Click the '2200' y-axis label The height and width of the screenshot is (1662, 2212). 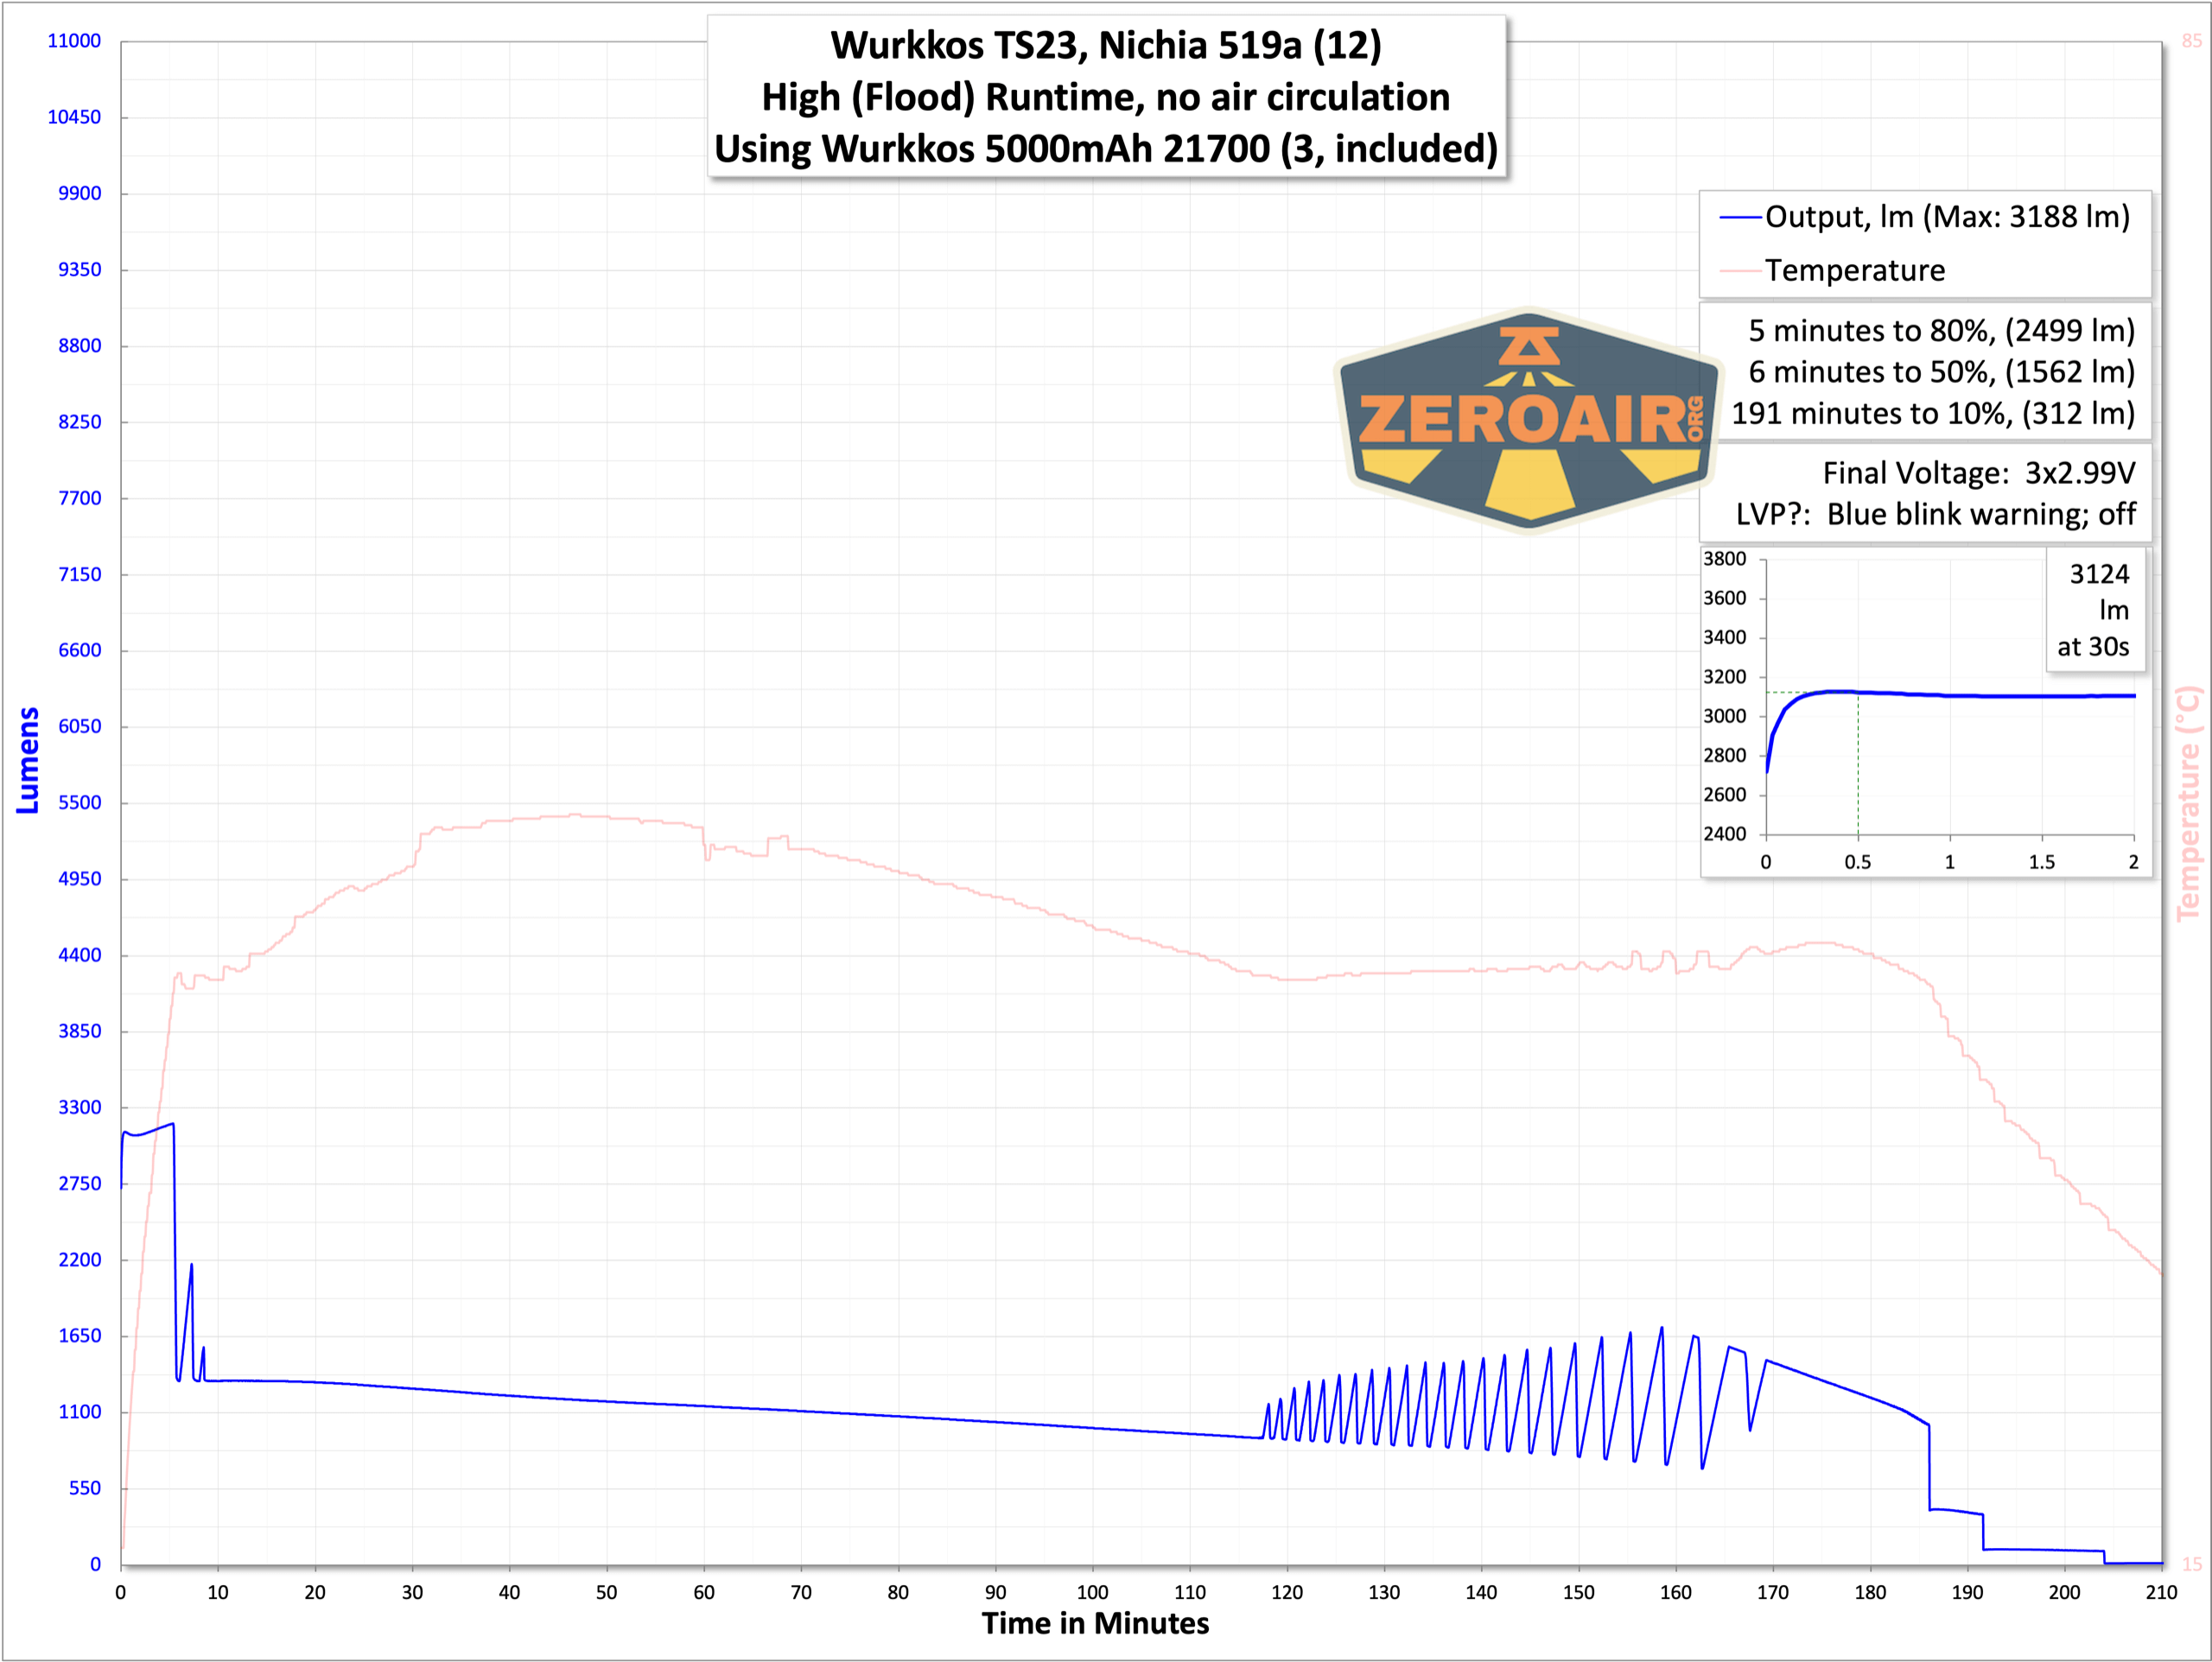point(79,1260)
